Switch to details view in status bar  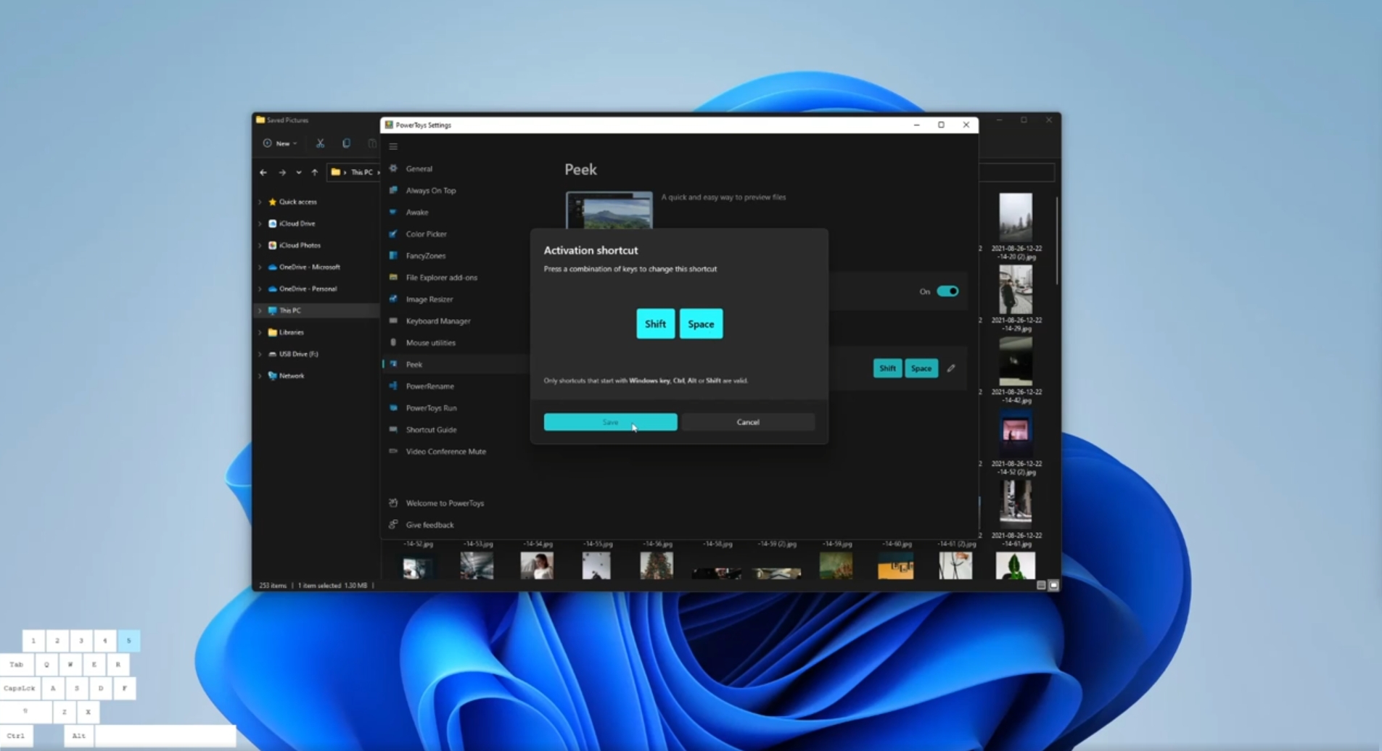coord(1041,585)
